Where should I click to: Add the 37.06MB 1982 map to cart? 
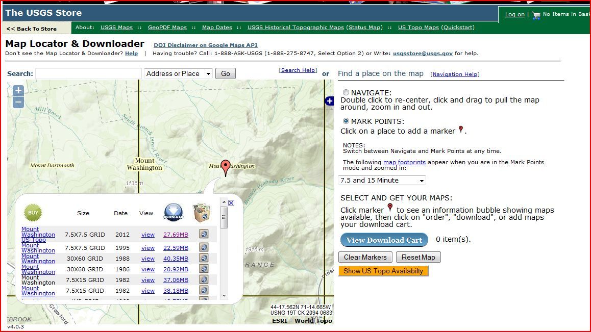point(204,279)
